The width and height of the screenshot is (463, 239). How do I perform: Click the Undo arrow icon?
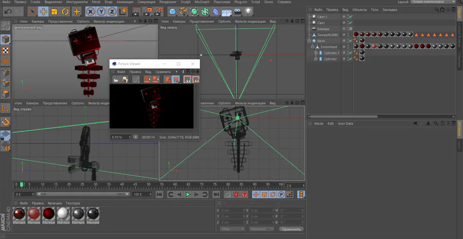[x=8, y=11]
